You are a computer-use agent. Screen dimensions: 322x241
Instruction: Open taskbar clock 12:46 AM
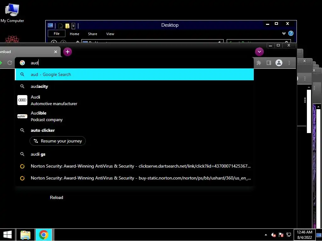point(304,235)
